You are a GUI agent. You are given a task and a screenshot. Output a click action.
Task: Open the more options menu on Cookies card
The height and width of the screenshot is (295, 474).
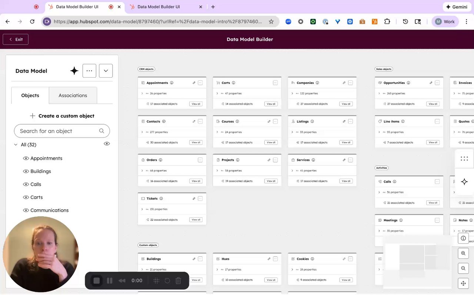coord(350,259)
